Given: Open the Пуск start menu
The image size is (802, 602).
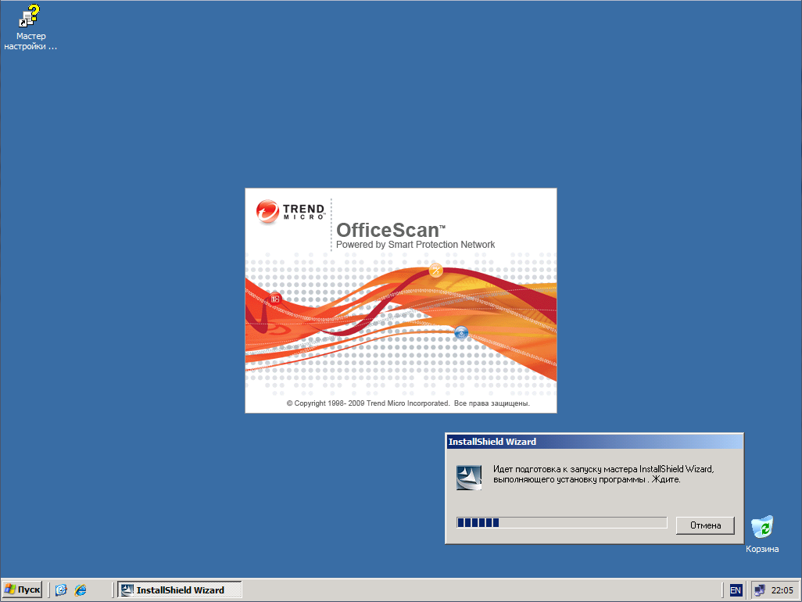Looking at the screenshot, I should (x=22, y=589).
